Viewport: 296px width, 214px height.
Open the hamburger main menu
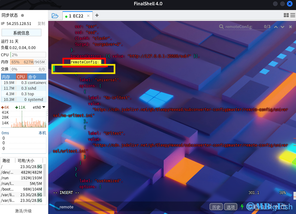tap(293, 15)
